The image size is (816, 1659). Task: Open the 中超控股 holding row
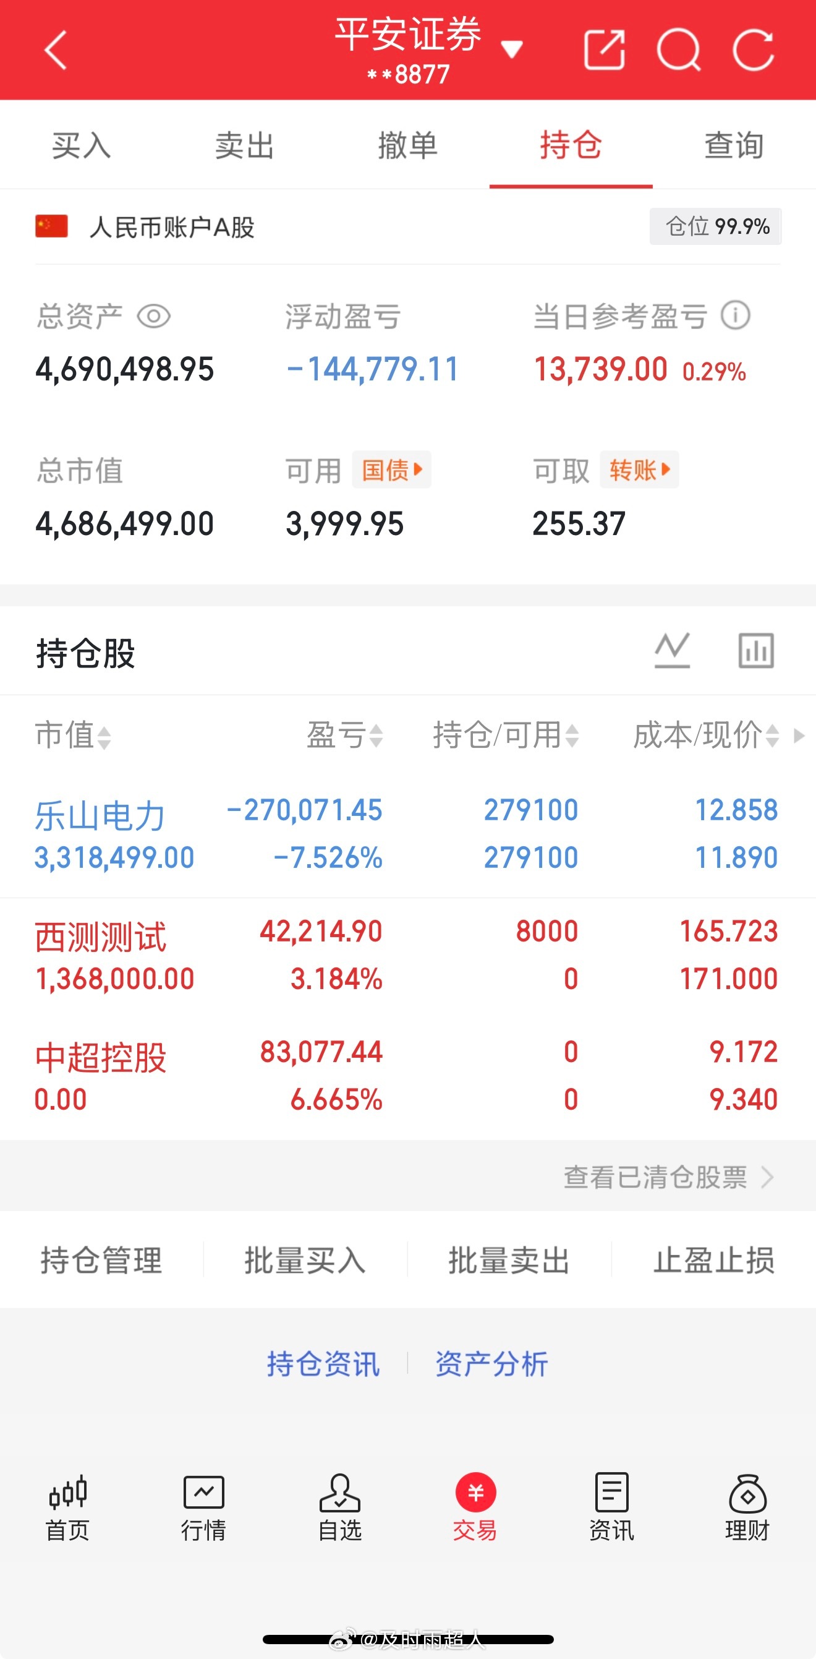coord(408,1076)
